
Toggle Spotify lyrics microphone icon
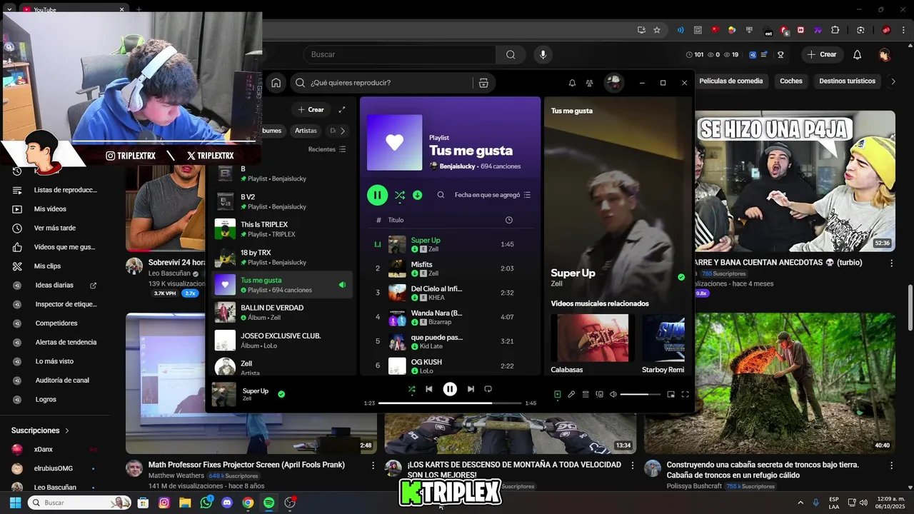[571, 394]
